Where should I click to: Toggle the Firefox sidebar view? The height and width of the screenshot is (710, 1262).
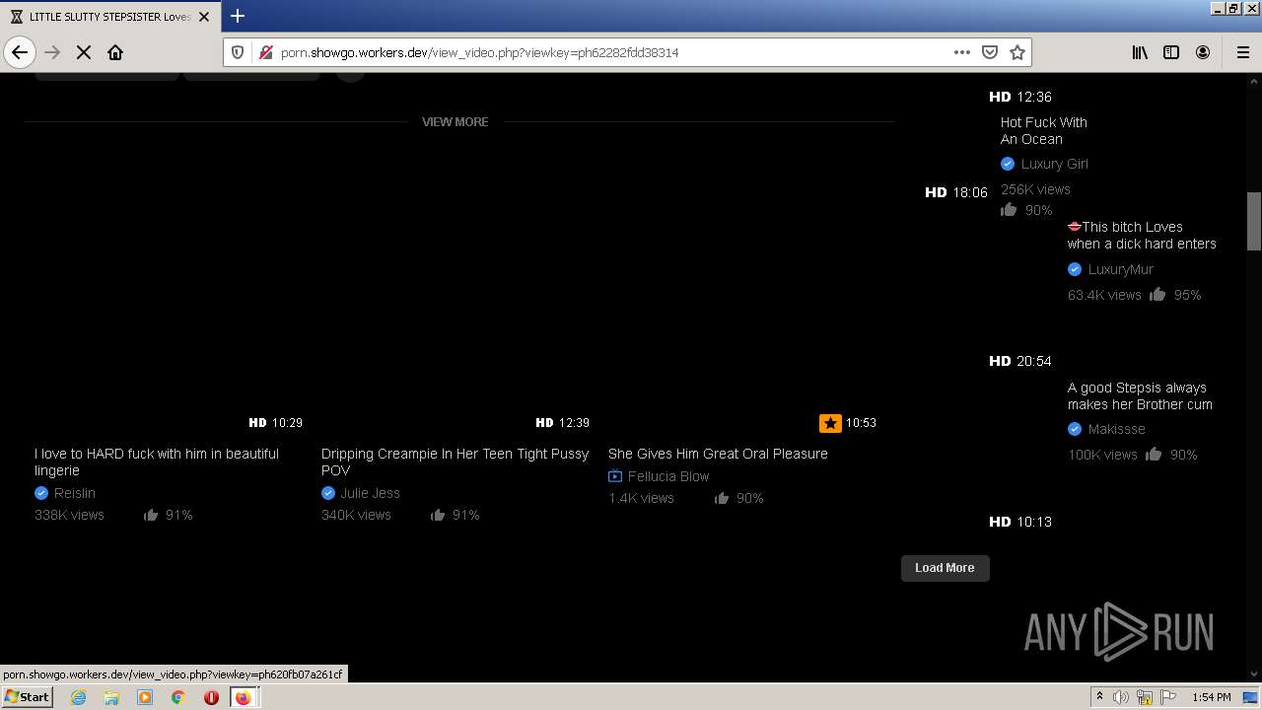click(1171, 52)
